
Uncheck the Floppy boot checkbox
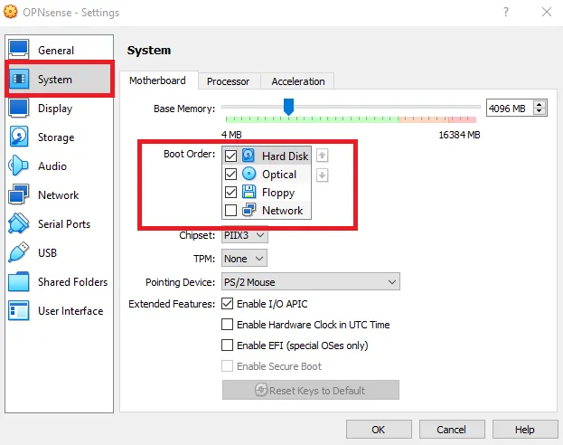(x=230, y=193)
